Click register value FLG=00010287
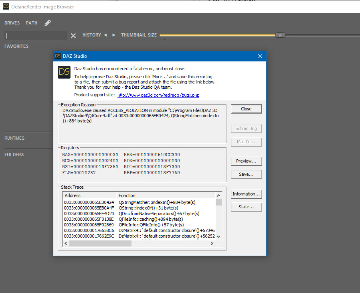The height and width of the screenshot is (293, 360). [79, 173]
